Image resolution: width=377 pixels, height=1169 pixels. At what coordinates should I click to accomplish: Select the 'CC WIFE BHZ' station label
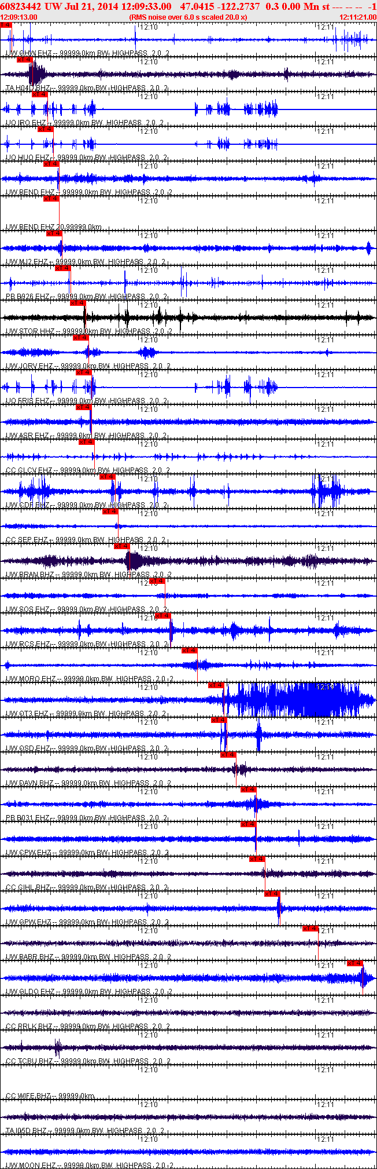point(50,1096)
